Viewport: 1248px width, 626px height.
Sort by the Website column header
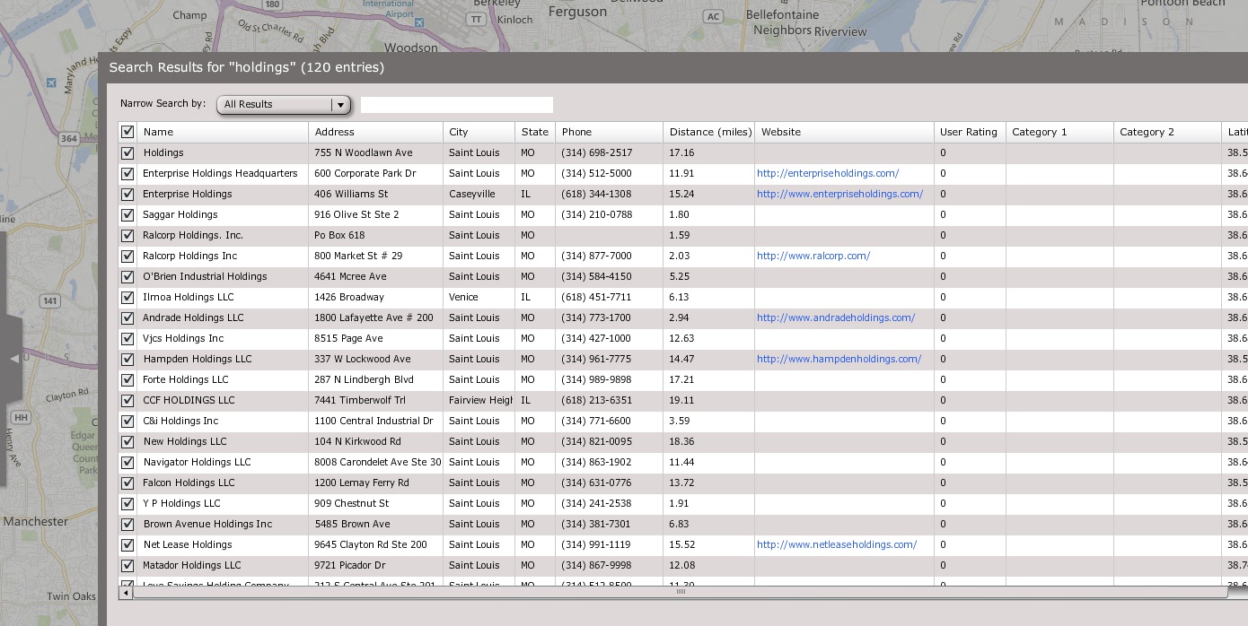point(844,132)
